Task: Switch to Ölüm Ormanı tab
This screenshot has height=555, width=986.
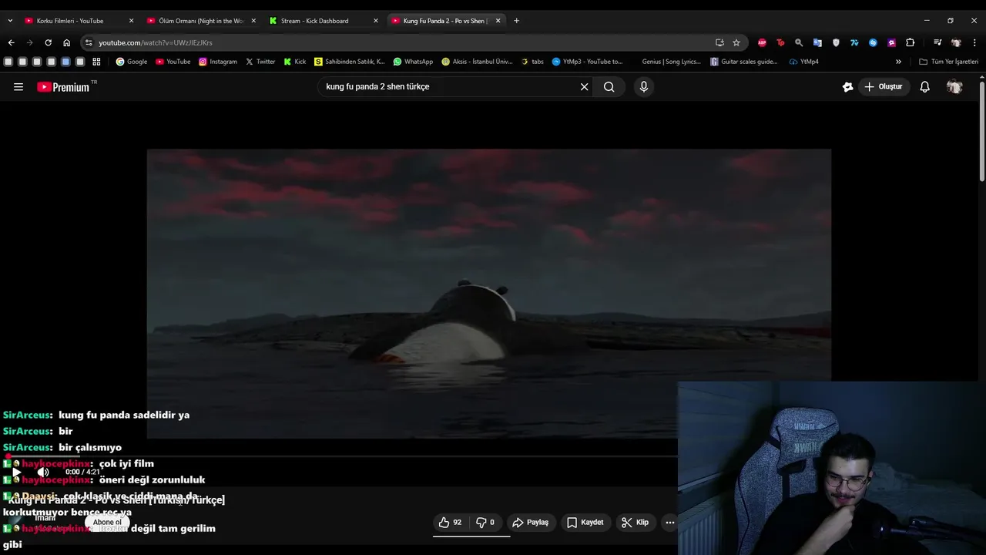Action: coord(200,21)
